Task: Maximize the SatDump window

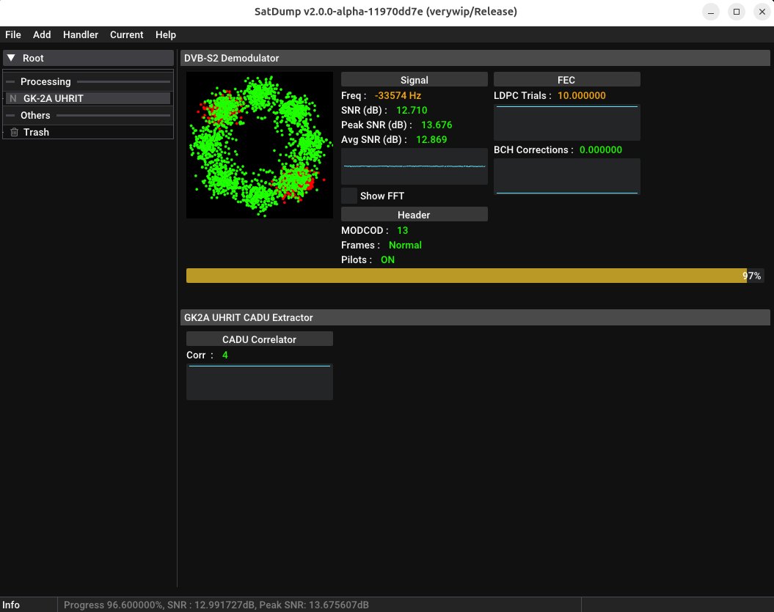Action: point(737,12)
